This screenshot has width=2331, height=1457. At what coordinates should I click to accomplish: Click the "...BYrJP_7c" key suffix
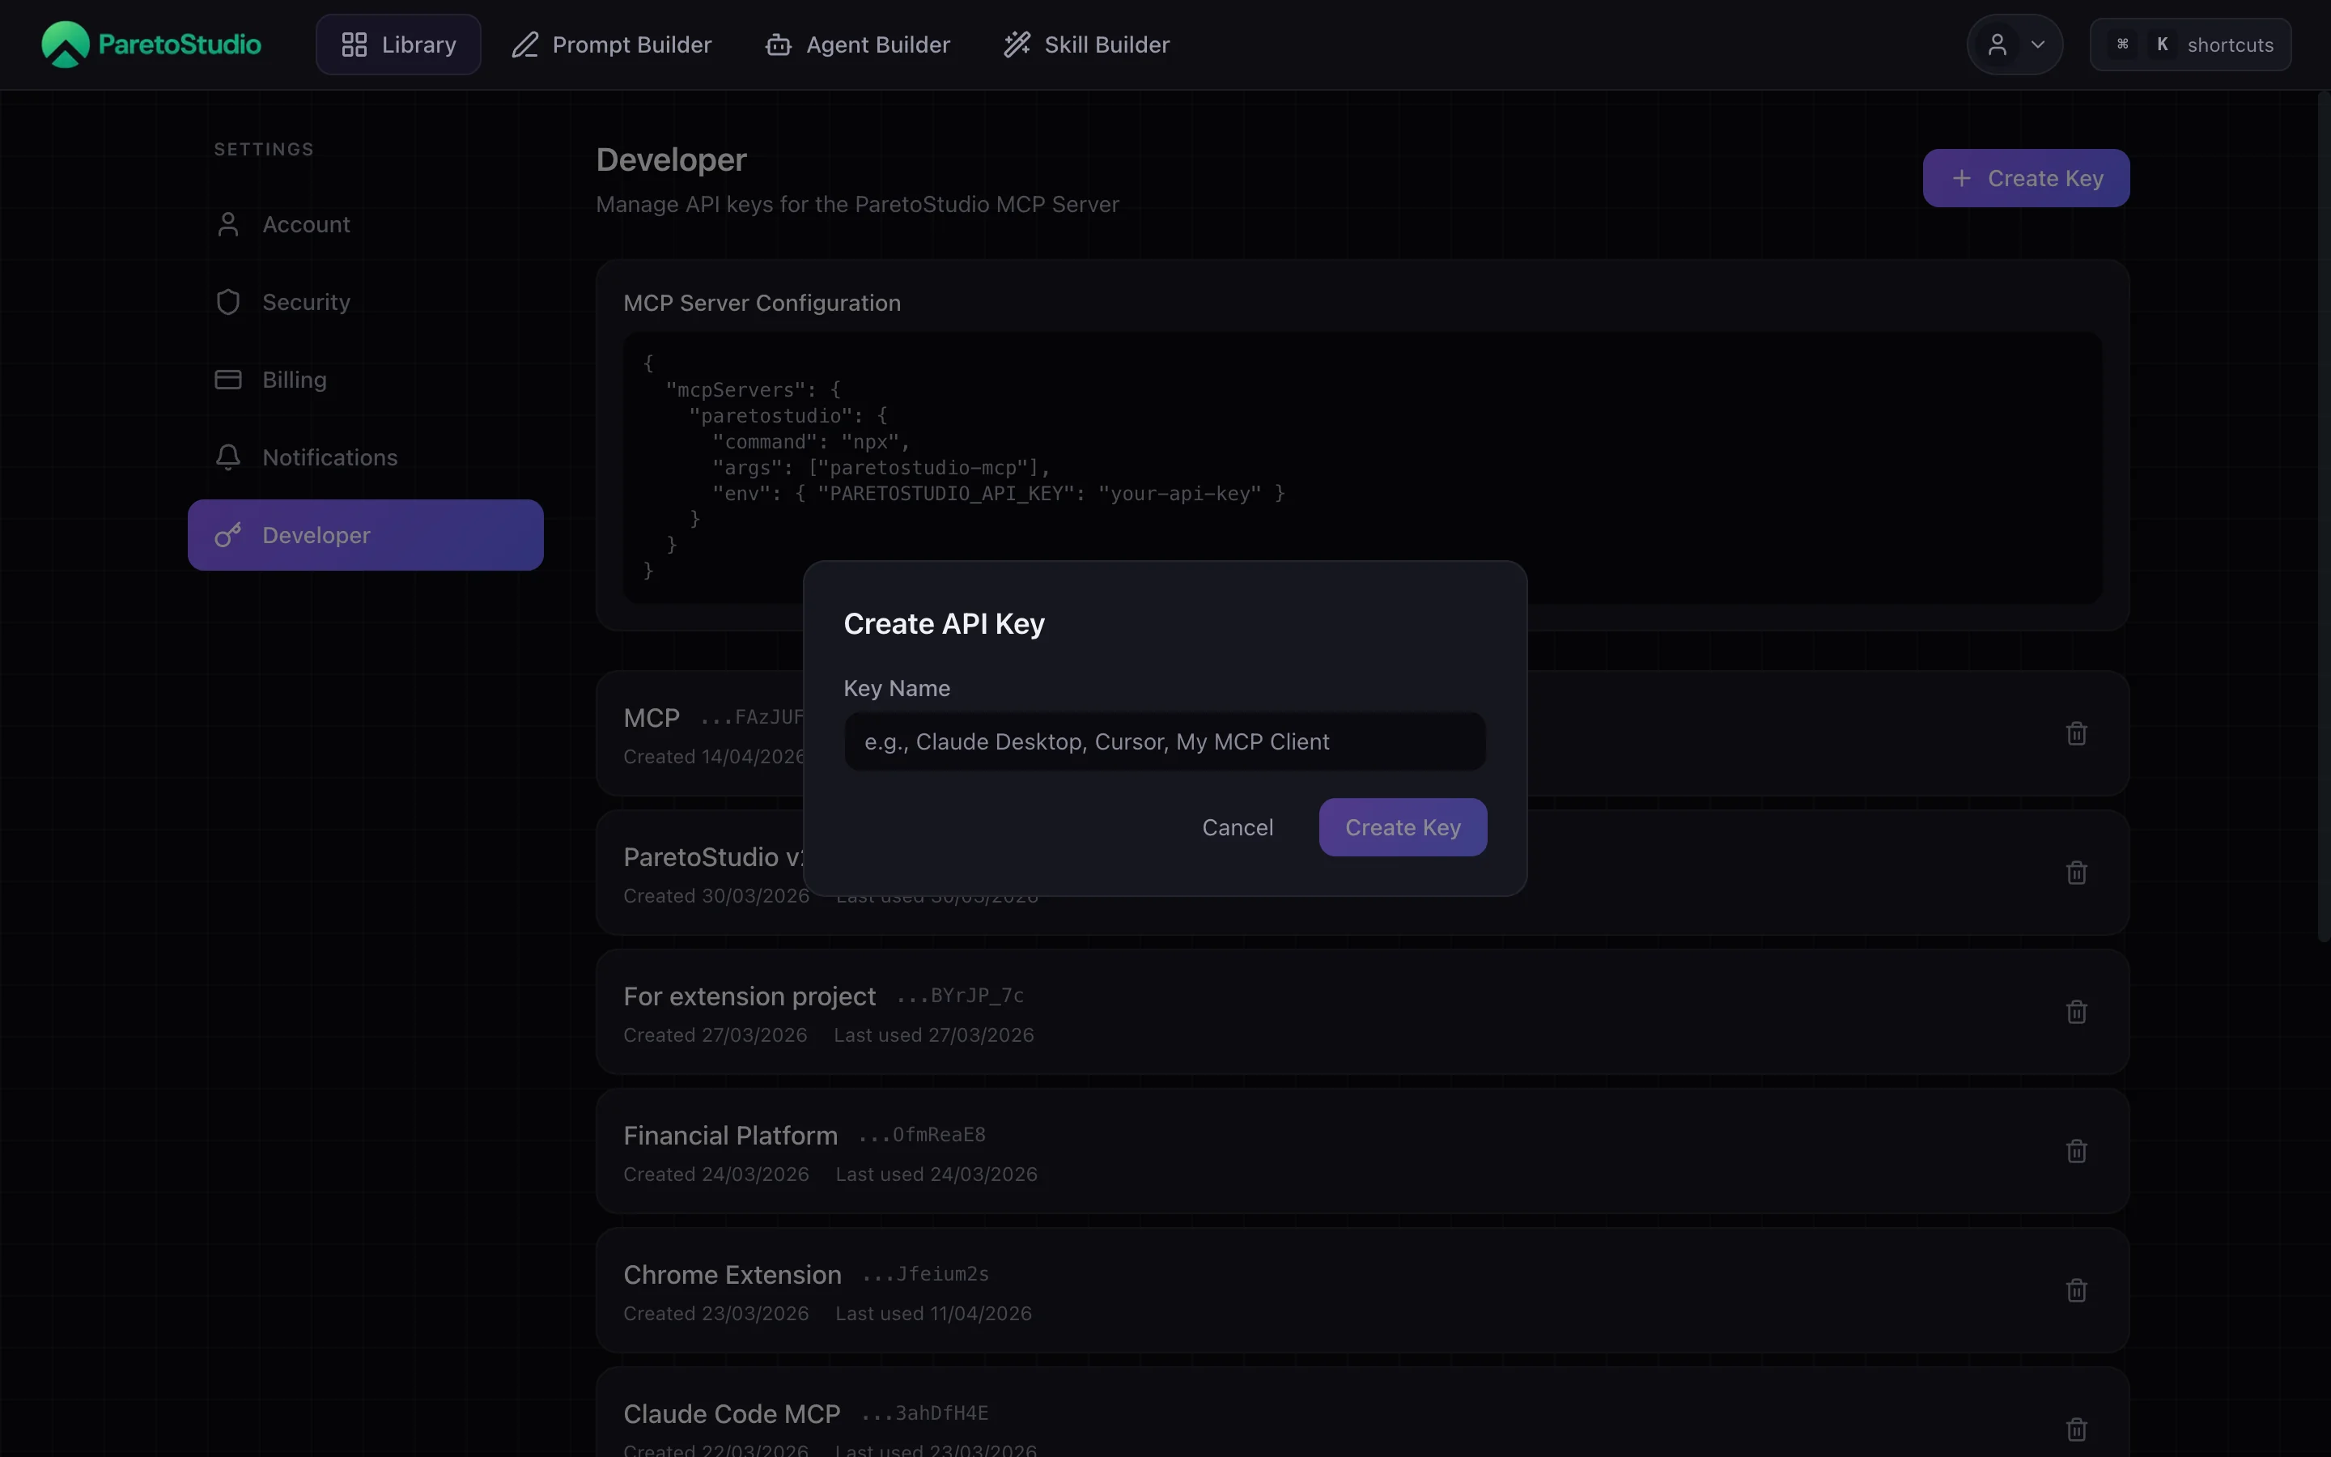[x=961, y=996]
